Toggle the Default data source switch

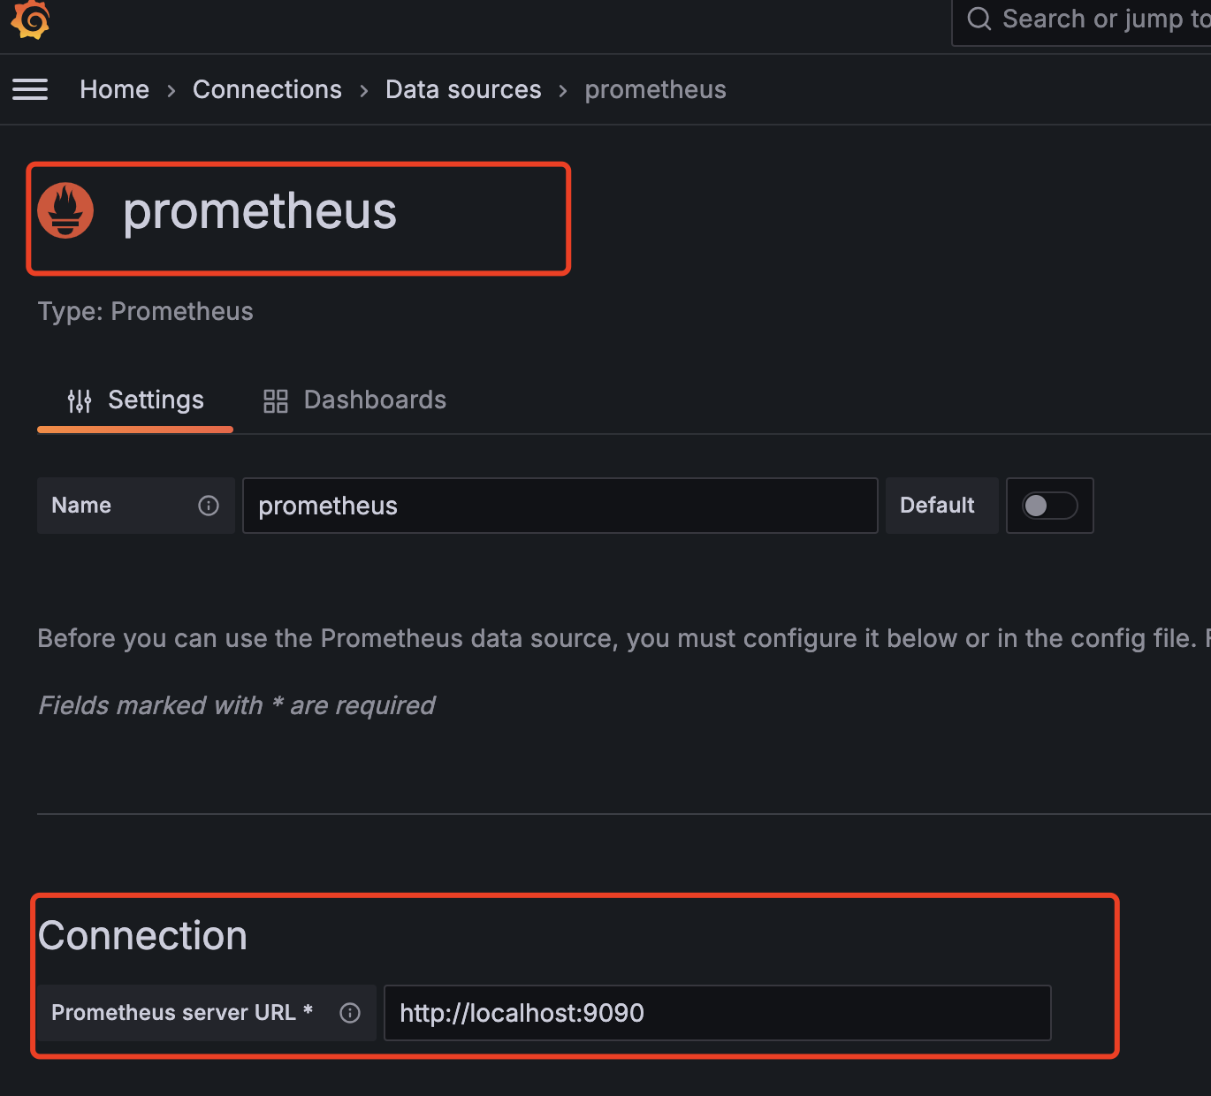(x=1049, y=506)
